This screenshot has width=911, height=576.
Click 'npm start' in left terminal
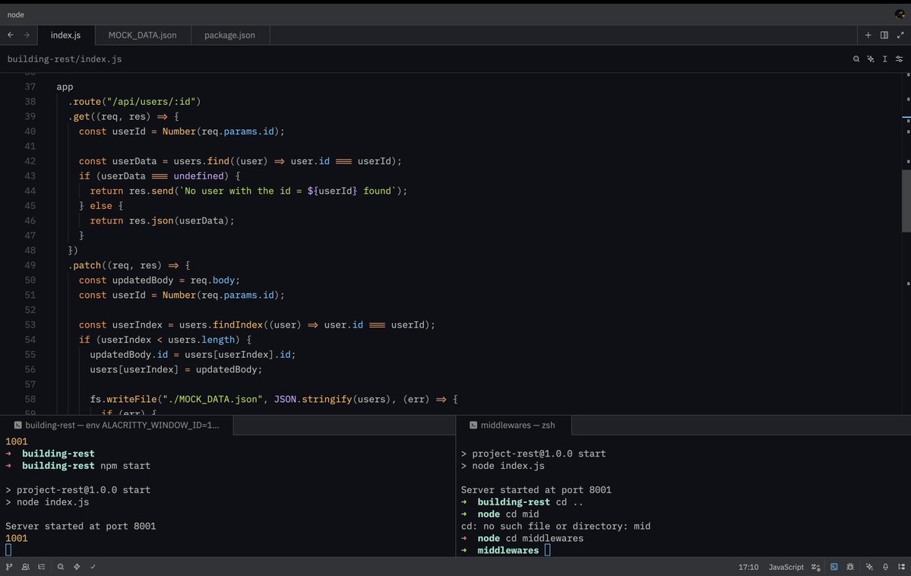(x=125, y=466)
